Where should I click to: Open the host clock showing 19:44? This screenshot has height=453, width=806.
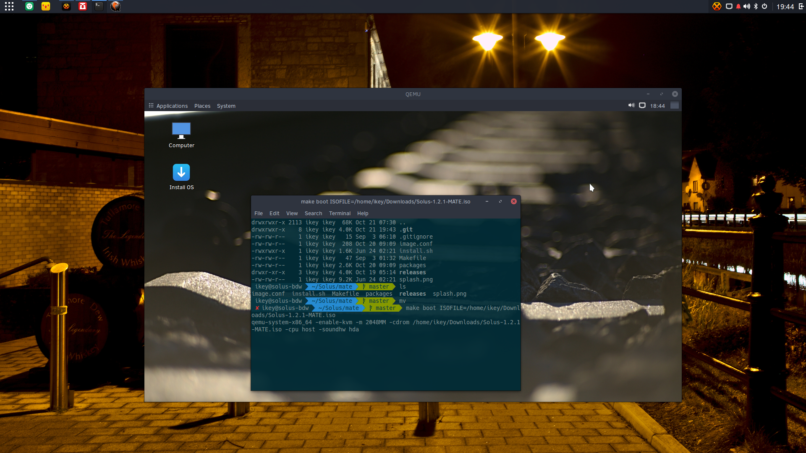click(785, 7)
